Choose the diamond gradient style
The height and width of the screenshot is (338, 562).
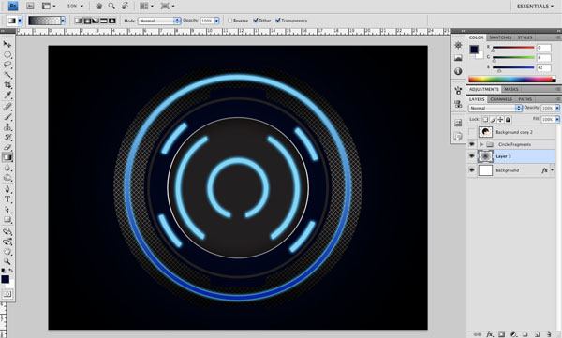111,21
